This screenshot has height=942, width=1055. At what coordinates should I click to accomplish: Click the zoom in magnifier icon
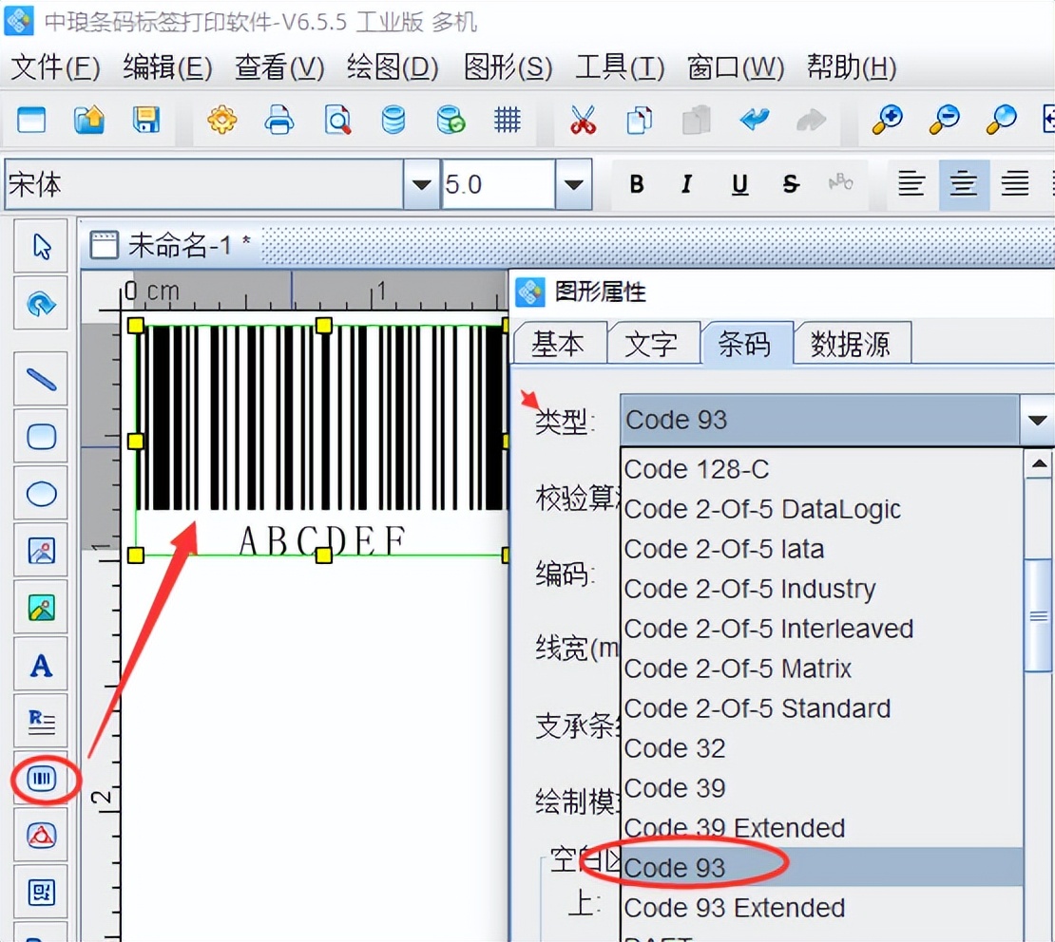887,121
